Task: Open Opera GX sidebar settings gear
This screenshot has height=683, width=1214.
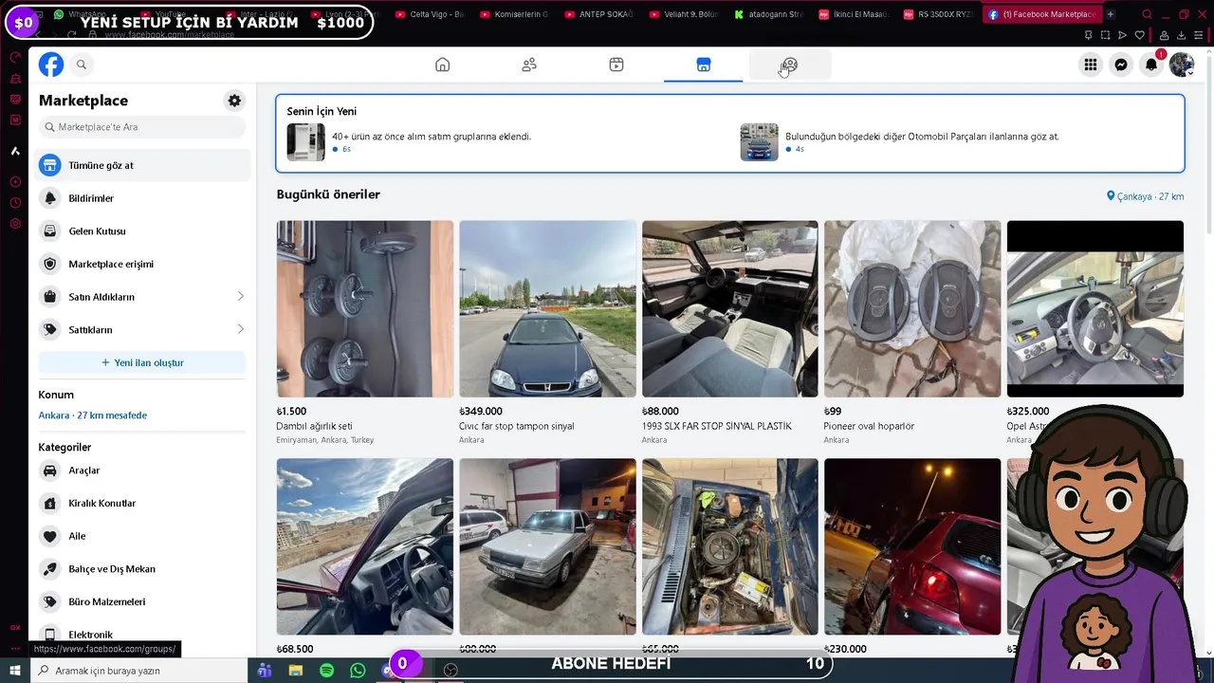Action: [x=15, y=224]
